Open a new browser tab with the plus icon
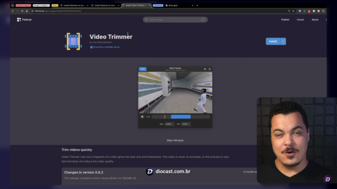This screenshot has width=337, height=189. 197,6
